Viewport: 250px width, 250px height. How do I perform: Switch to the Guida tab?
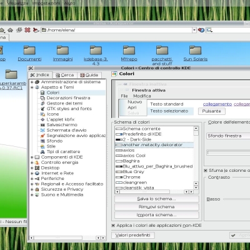point(89,75)
